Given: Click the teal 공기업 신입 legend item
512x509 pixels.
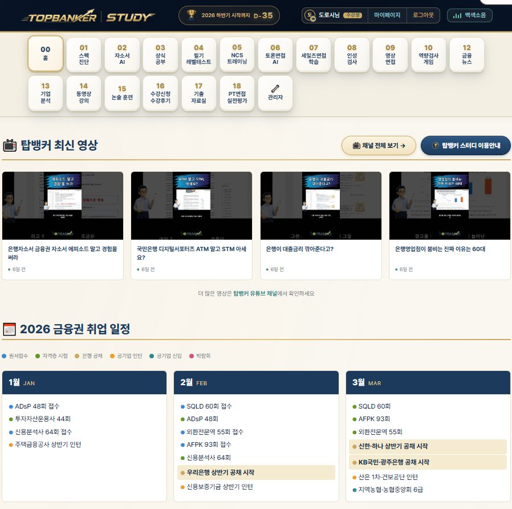Looking at the screenshot, I should pos(165,356).
